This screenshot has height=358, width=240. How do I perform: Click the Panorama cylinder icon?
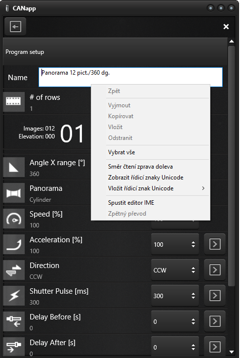14,193
